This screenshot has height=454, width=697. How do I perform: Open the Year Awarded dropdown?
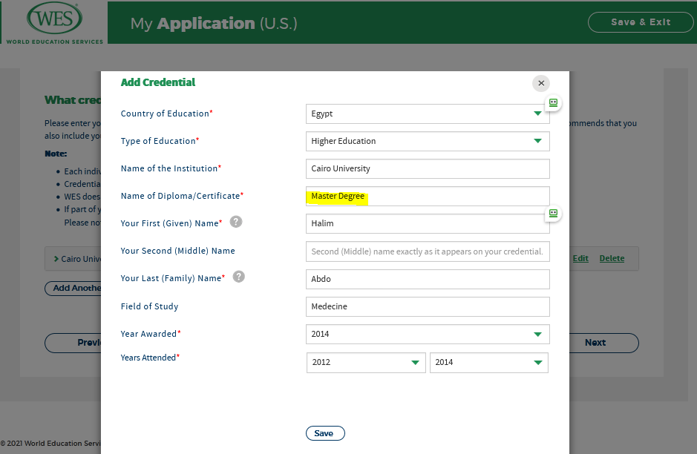(537, 334)
